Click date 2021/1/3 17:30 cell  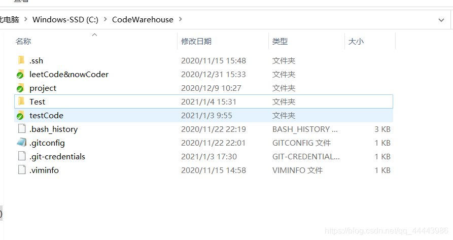tap(209, 157)
